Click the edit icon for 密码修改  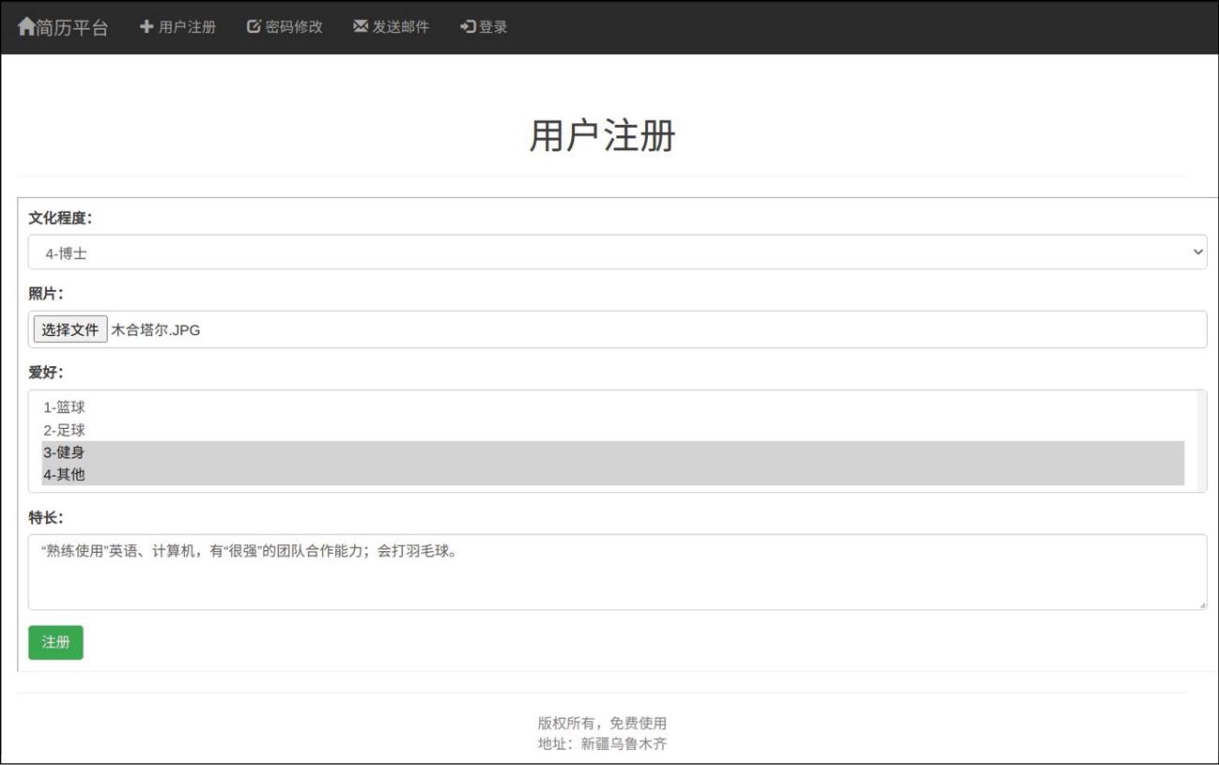tap(254, 26)
